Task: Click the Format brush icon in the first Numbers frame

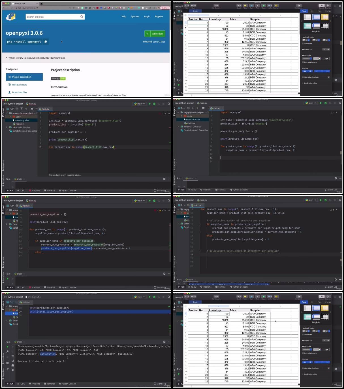Action: click(321, 6)
